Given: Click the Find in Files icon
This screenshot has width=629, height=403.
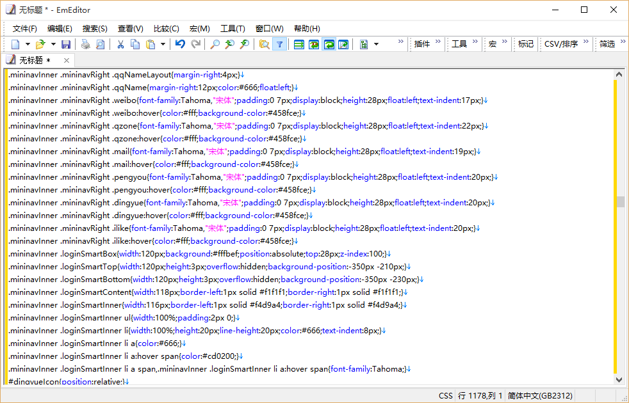Looking at the screenshot, I should point(264,44).
